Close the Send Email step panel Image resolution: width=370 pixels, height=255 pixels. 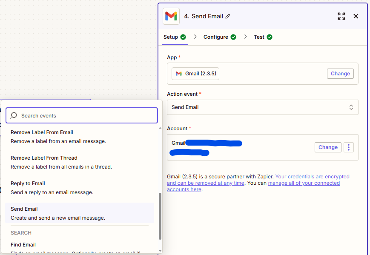[x=356, y=16]
